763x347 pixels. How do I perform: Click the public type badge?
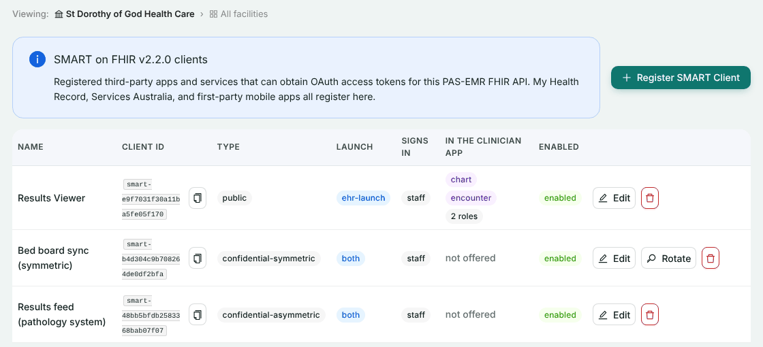coord(234,198)
